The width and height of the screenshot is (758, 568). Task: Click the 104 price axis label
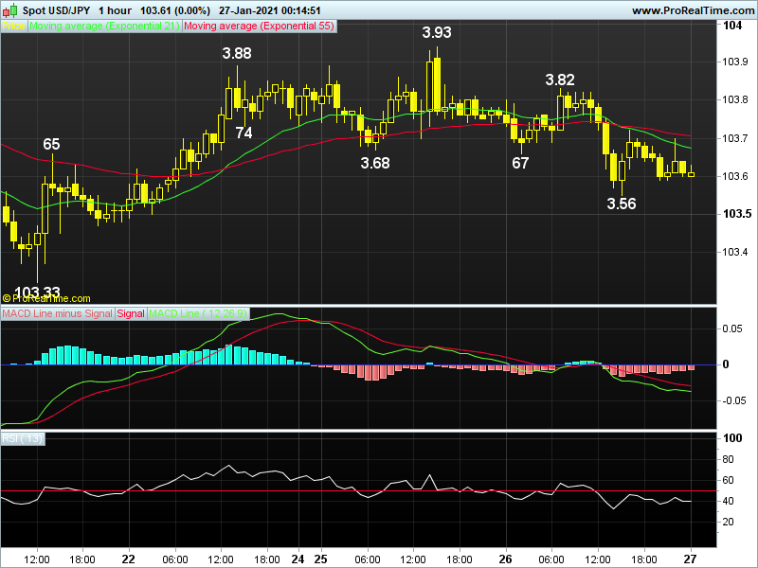[x=732, y=26]
